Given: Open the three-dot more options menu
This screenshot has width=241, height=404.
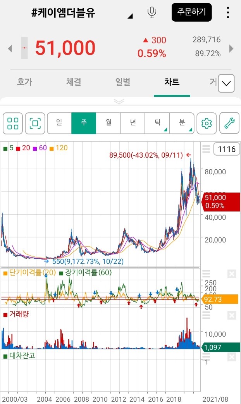Looking at the screenshot, I should (228, 12).
